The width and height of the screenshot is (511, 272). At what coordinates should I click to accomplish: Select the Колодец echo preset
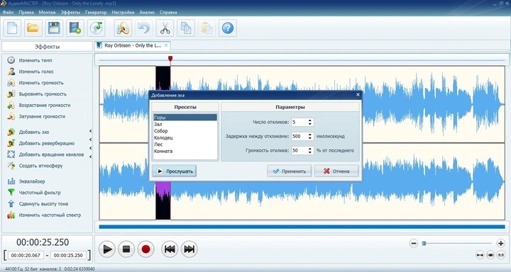pyautogui.click(x=185, y=137)
